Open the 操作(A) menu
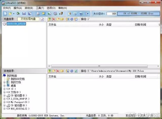Viewport: 162px width, 119px height. (18, 8)
